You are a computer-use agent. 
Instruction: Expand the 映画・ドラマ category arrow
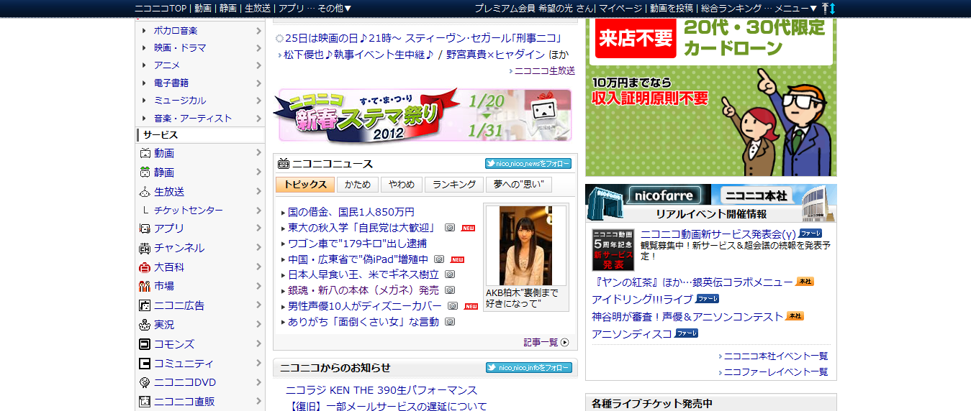[x=258, y=48]
